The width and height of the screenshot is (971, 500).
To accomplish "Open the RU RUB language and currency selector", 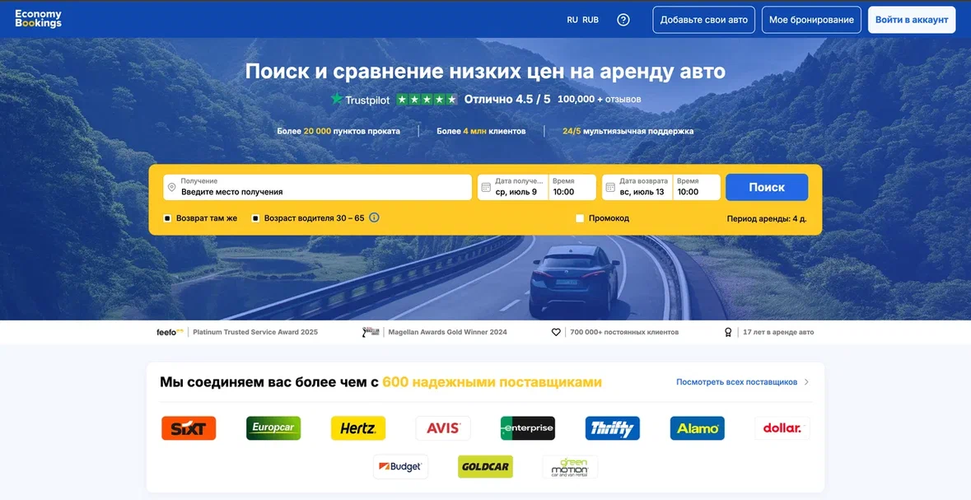I will [x=582, y=20].
